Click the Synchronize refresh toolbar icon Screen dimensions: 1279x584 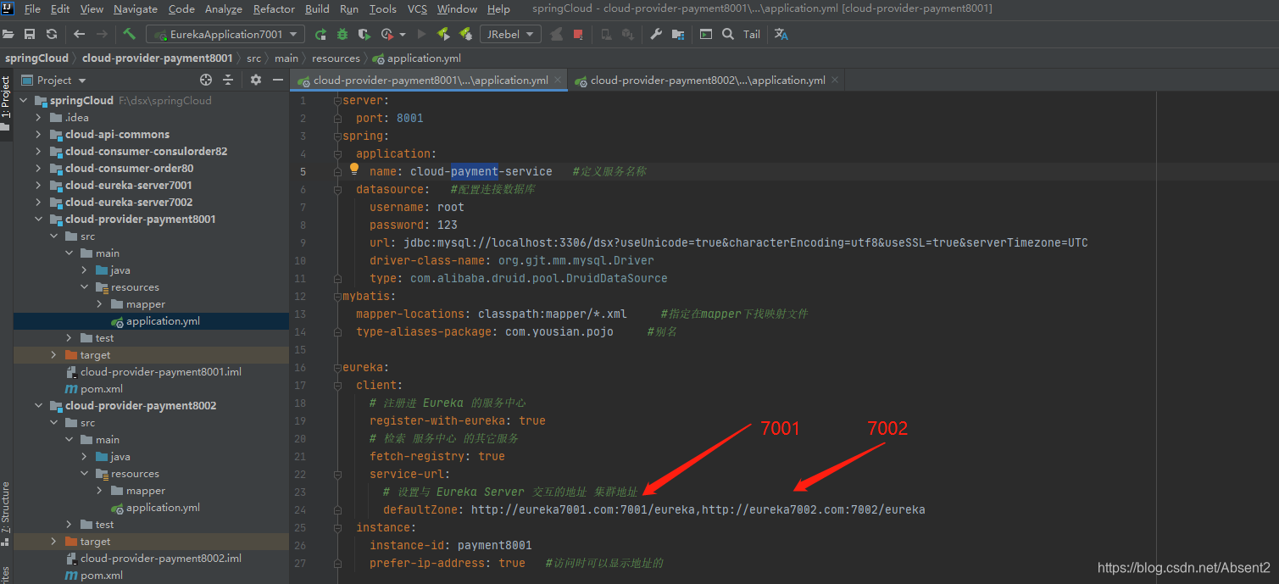pyautogui.click(x=52, y=35)
